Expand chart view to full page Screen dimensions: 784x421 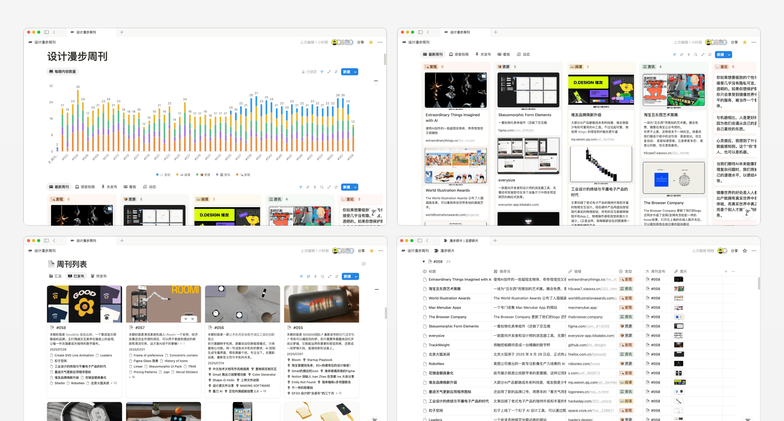pos(329,72)
